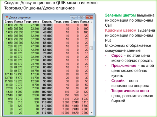157x117 pixels.
Task: Select the 117 500 strike cell
Action: [x=47, y=112]
